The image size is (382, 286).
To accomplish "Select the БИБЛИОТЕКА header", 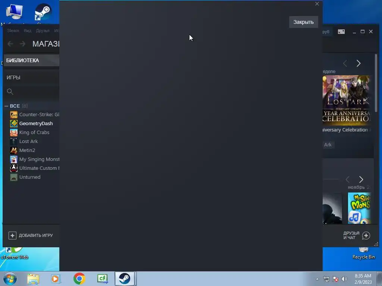I will [31, 60].
